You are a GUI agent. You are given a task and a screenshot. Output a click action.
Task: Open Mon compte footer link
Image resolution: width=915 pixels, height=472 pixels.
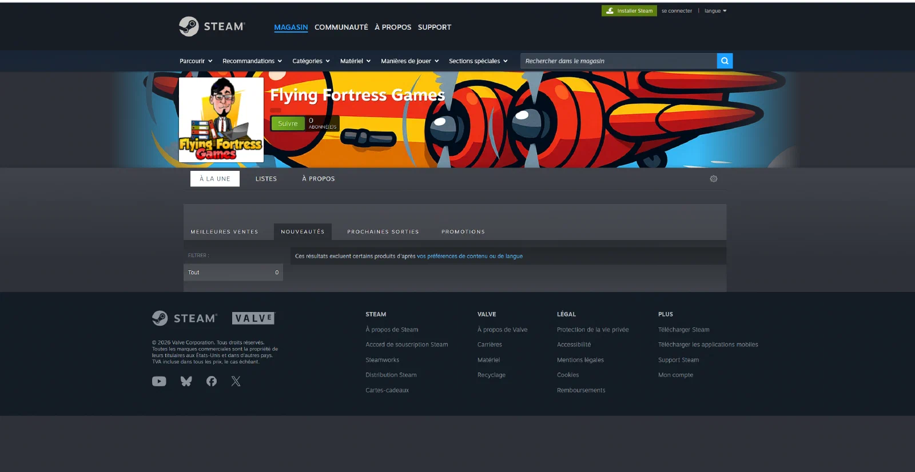[675, 375]
